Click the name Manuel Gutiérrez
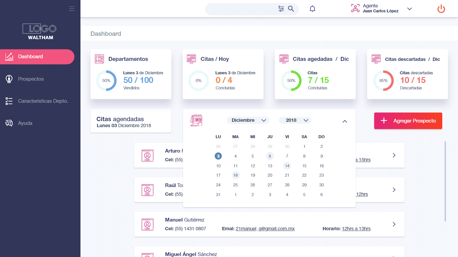458x257 pixels. 185,220
